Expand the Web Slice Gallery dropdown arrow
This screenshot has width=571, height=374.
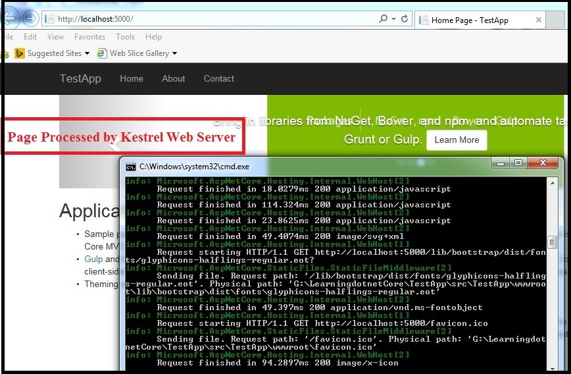(175, 53)
